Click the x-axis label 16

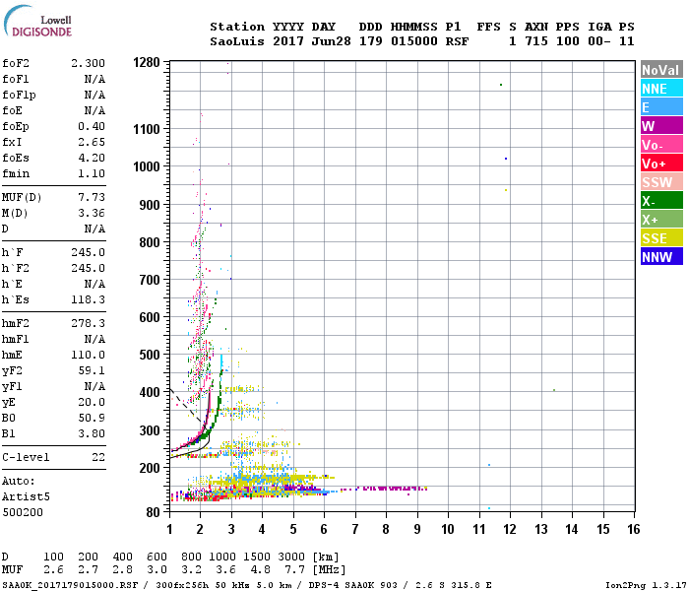point(634,529)
